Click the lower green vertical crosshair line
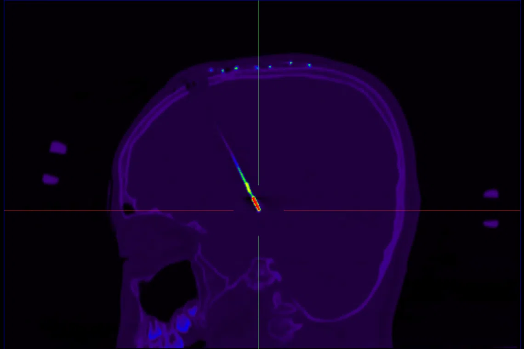The image size is (524, 349). 258,294
